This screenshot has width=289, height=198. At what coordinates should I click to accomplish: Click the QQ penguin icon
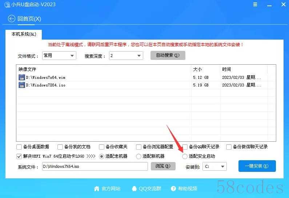134,189
